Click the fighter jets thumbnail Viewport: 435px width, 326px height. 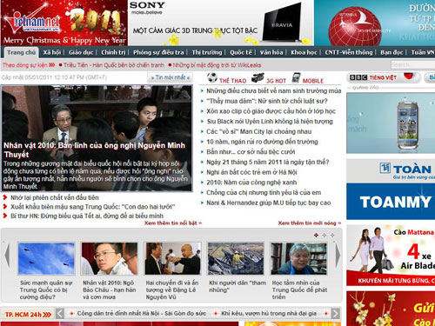click(46, 259)
